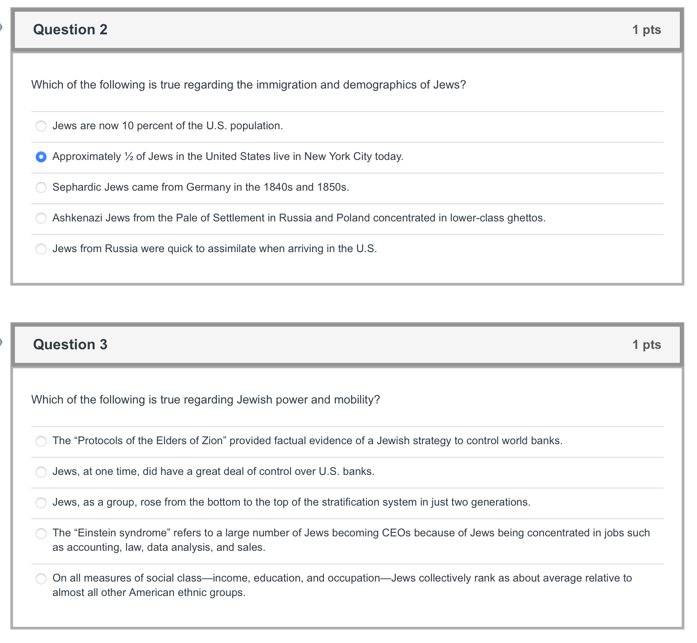
Task: Click the Question 3 prompt about Jewish power
Action: pyautogui.click(x=206, y=399)
